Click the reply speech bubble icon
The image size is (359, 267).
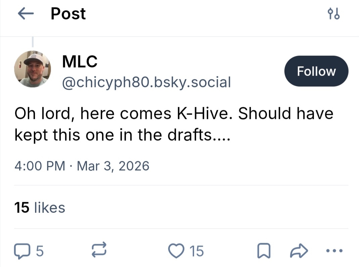point(23,251)
